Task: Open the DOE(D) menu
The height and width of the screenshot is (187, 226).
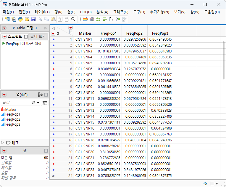Action: [86, 12]
